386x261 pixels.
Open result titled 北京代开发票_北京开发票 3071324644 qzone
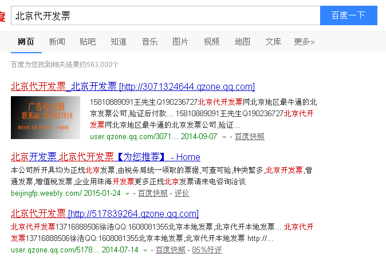tap(133, 86)
